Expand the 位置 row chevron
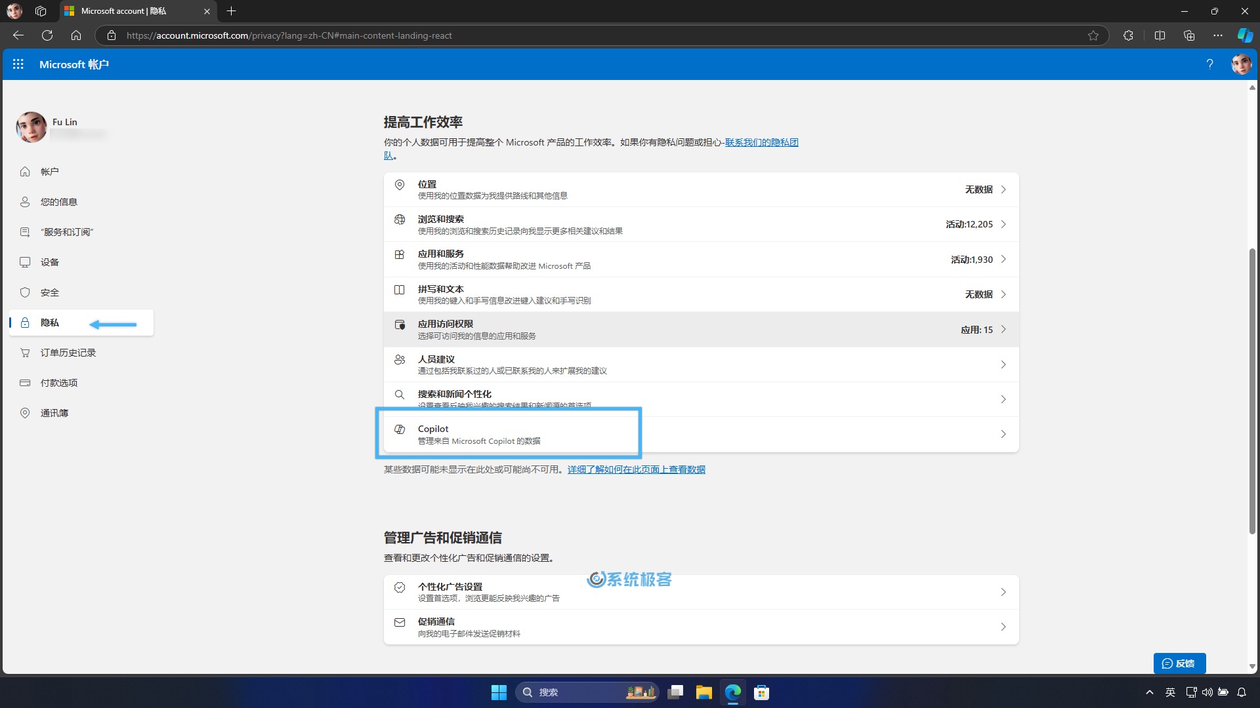 1003,189
